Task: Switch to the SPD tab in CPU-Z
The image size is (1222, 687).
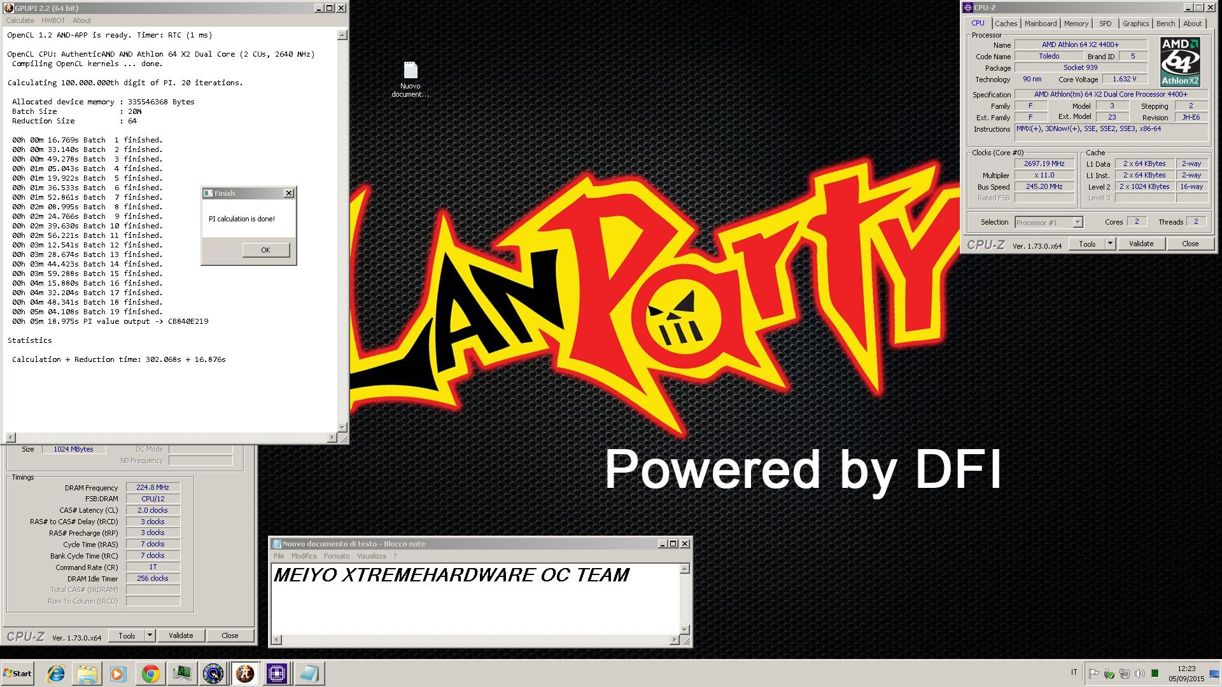Action: click(1106, 24)
